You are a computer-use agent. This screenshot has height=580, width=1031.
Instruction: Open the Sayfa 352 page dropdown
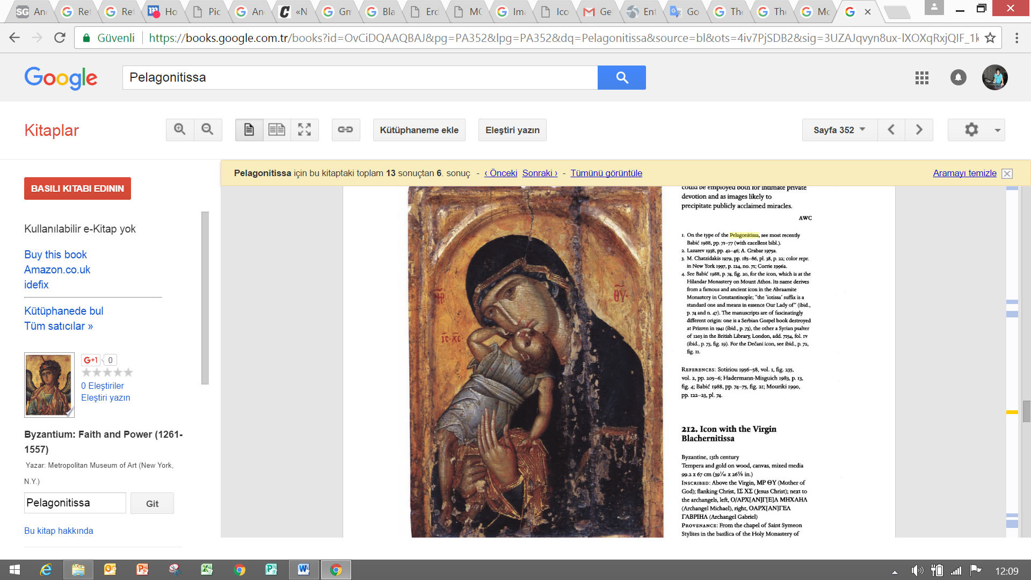[x=840, y=130]
